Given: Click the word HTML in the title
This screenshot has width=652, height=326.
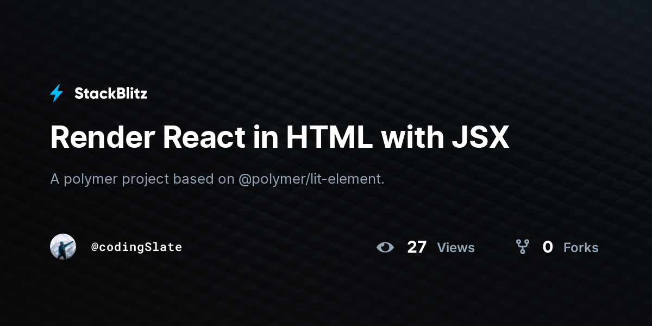Looking at the screenshot, I should (330, 137).
